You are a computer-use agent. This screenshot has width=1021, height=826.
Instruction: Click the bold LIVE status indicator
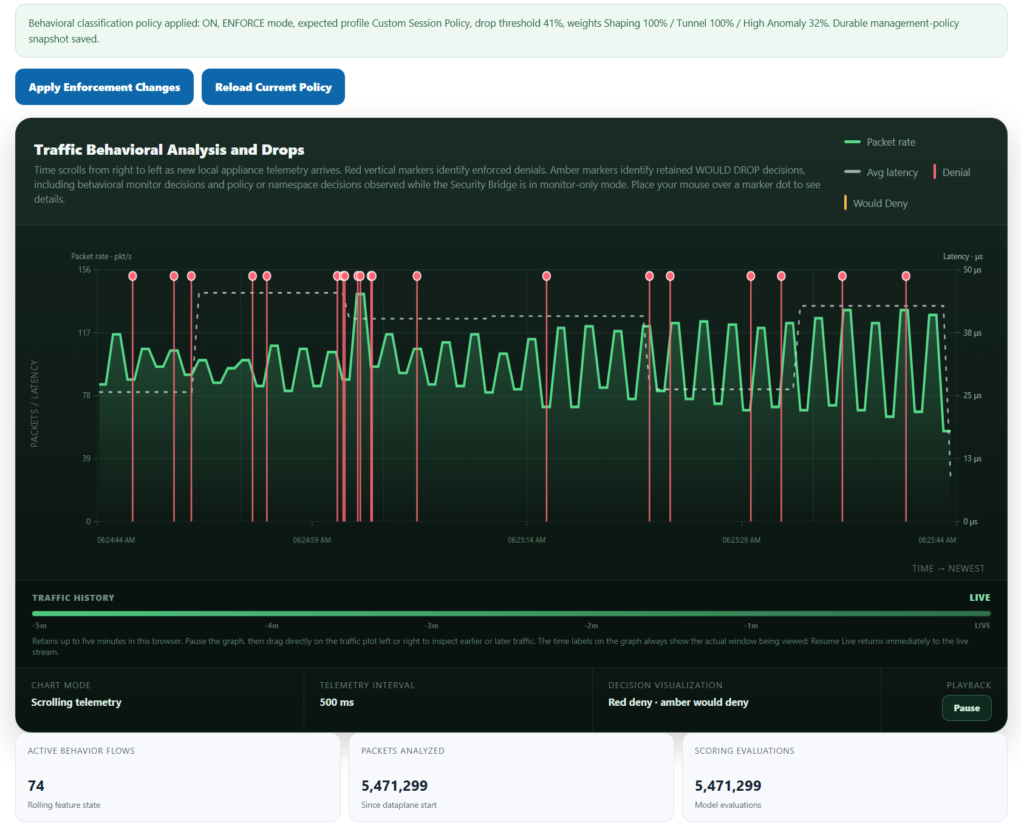coord(980,598)
